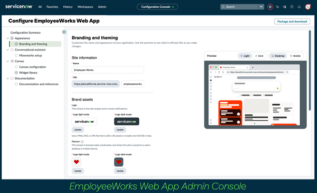
Task: Click Package and download button
Action: pyautogui.click(x=292, y=21)
